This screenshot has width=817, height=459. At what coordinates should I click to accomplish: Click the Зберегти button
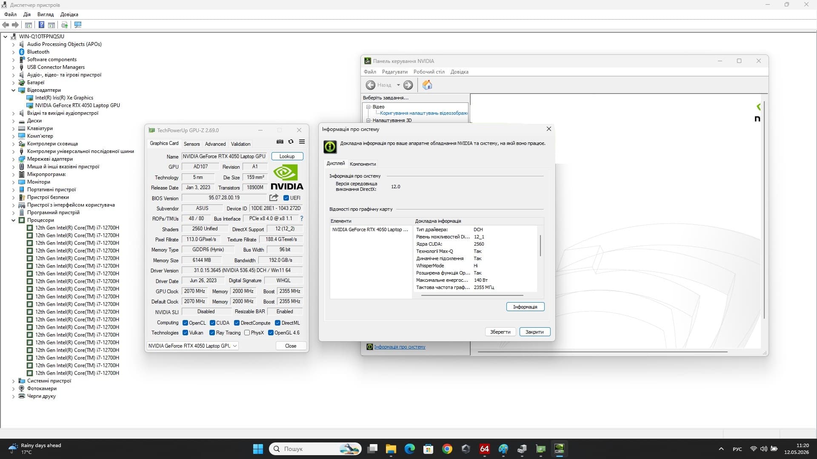click(x=500, y=332)
